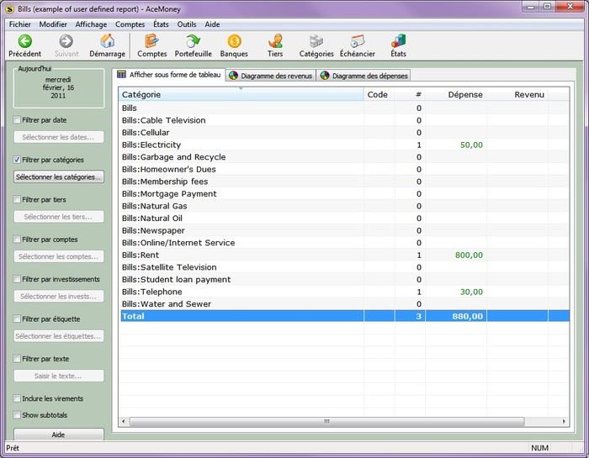
Task: Enable Filtrer par investissements checkbox
Action: (x=17, y=279)
